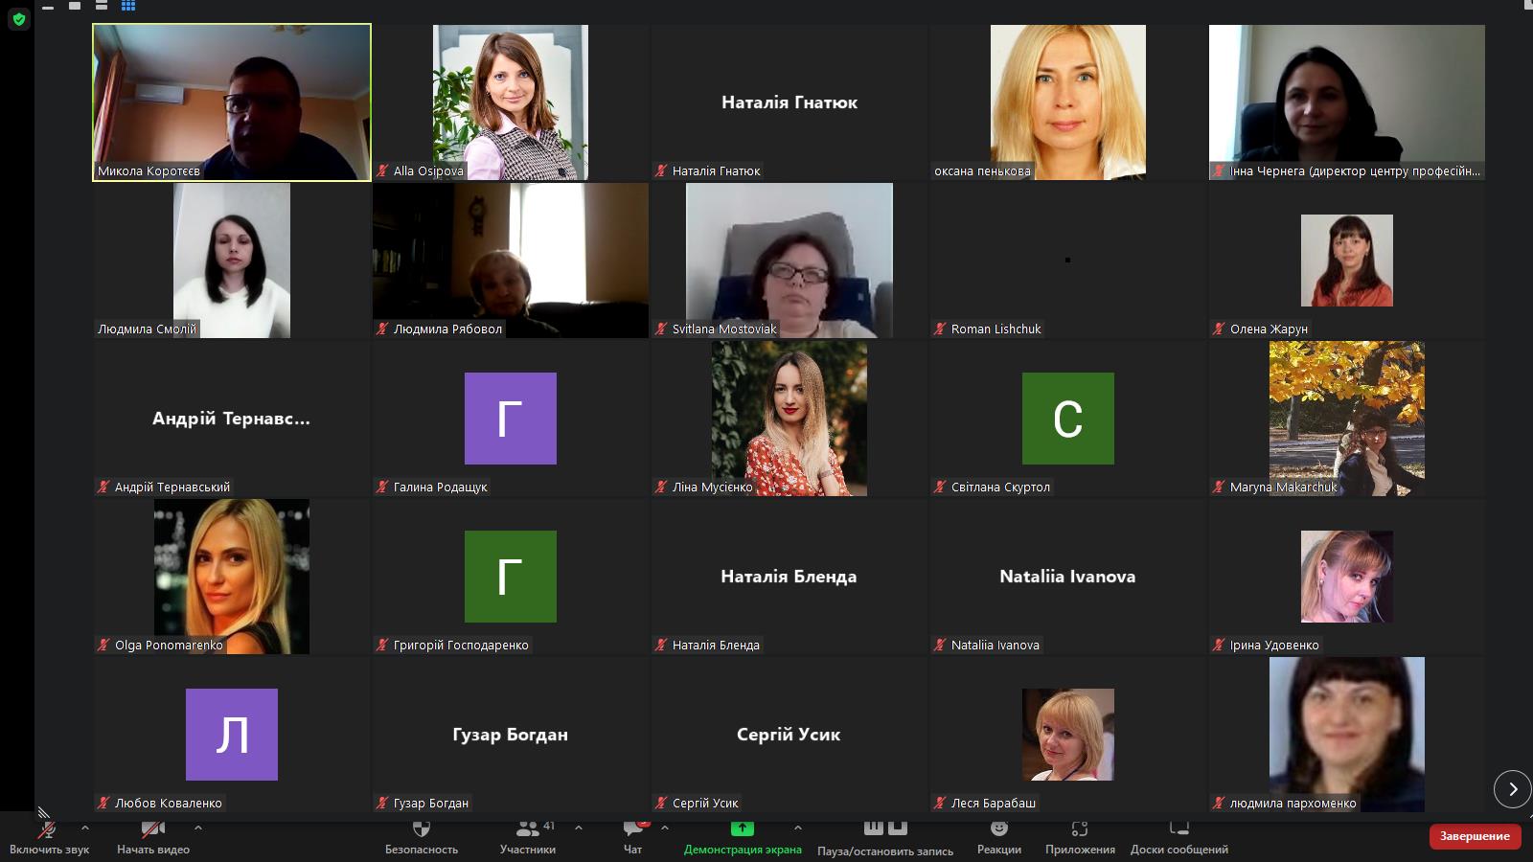Screen dimensions: 1533x862
Task: Select the Наталія Бленда tile
Action: pyautogui.click(x=789, y=577)
